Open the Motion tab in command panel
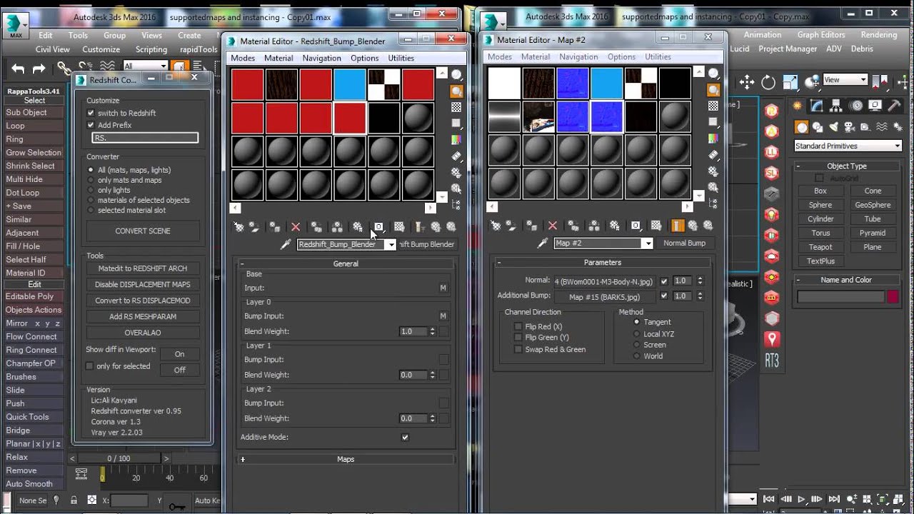Image resolution: width=914 pixels, height=514 pixels. click(x=857, y=106)
